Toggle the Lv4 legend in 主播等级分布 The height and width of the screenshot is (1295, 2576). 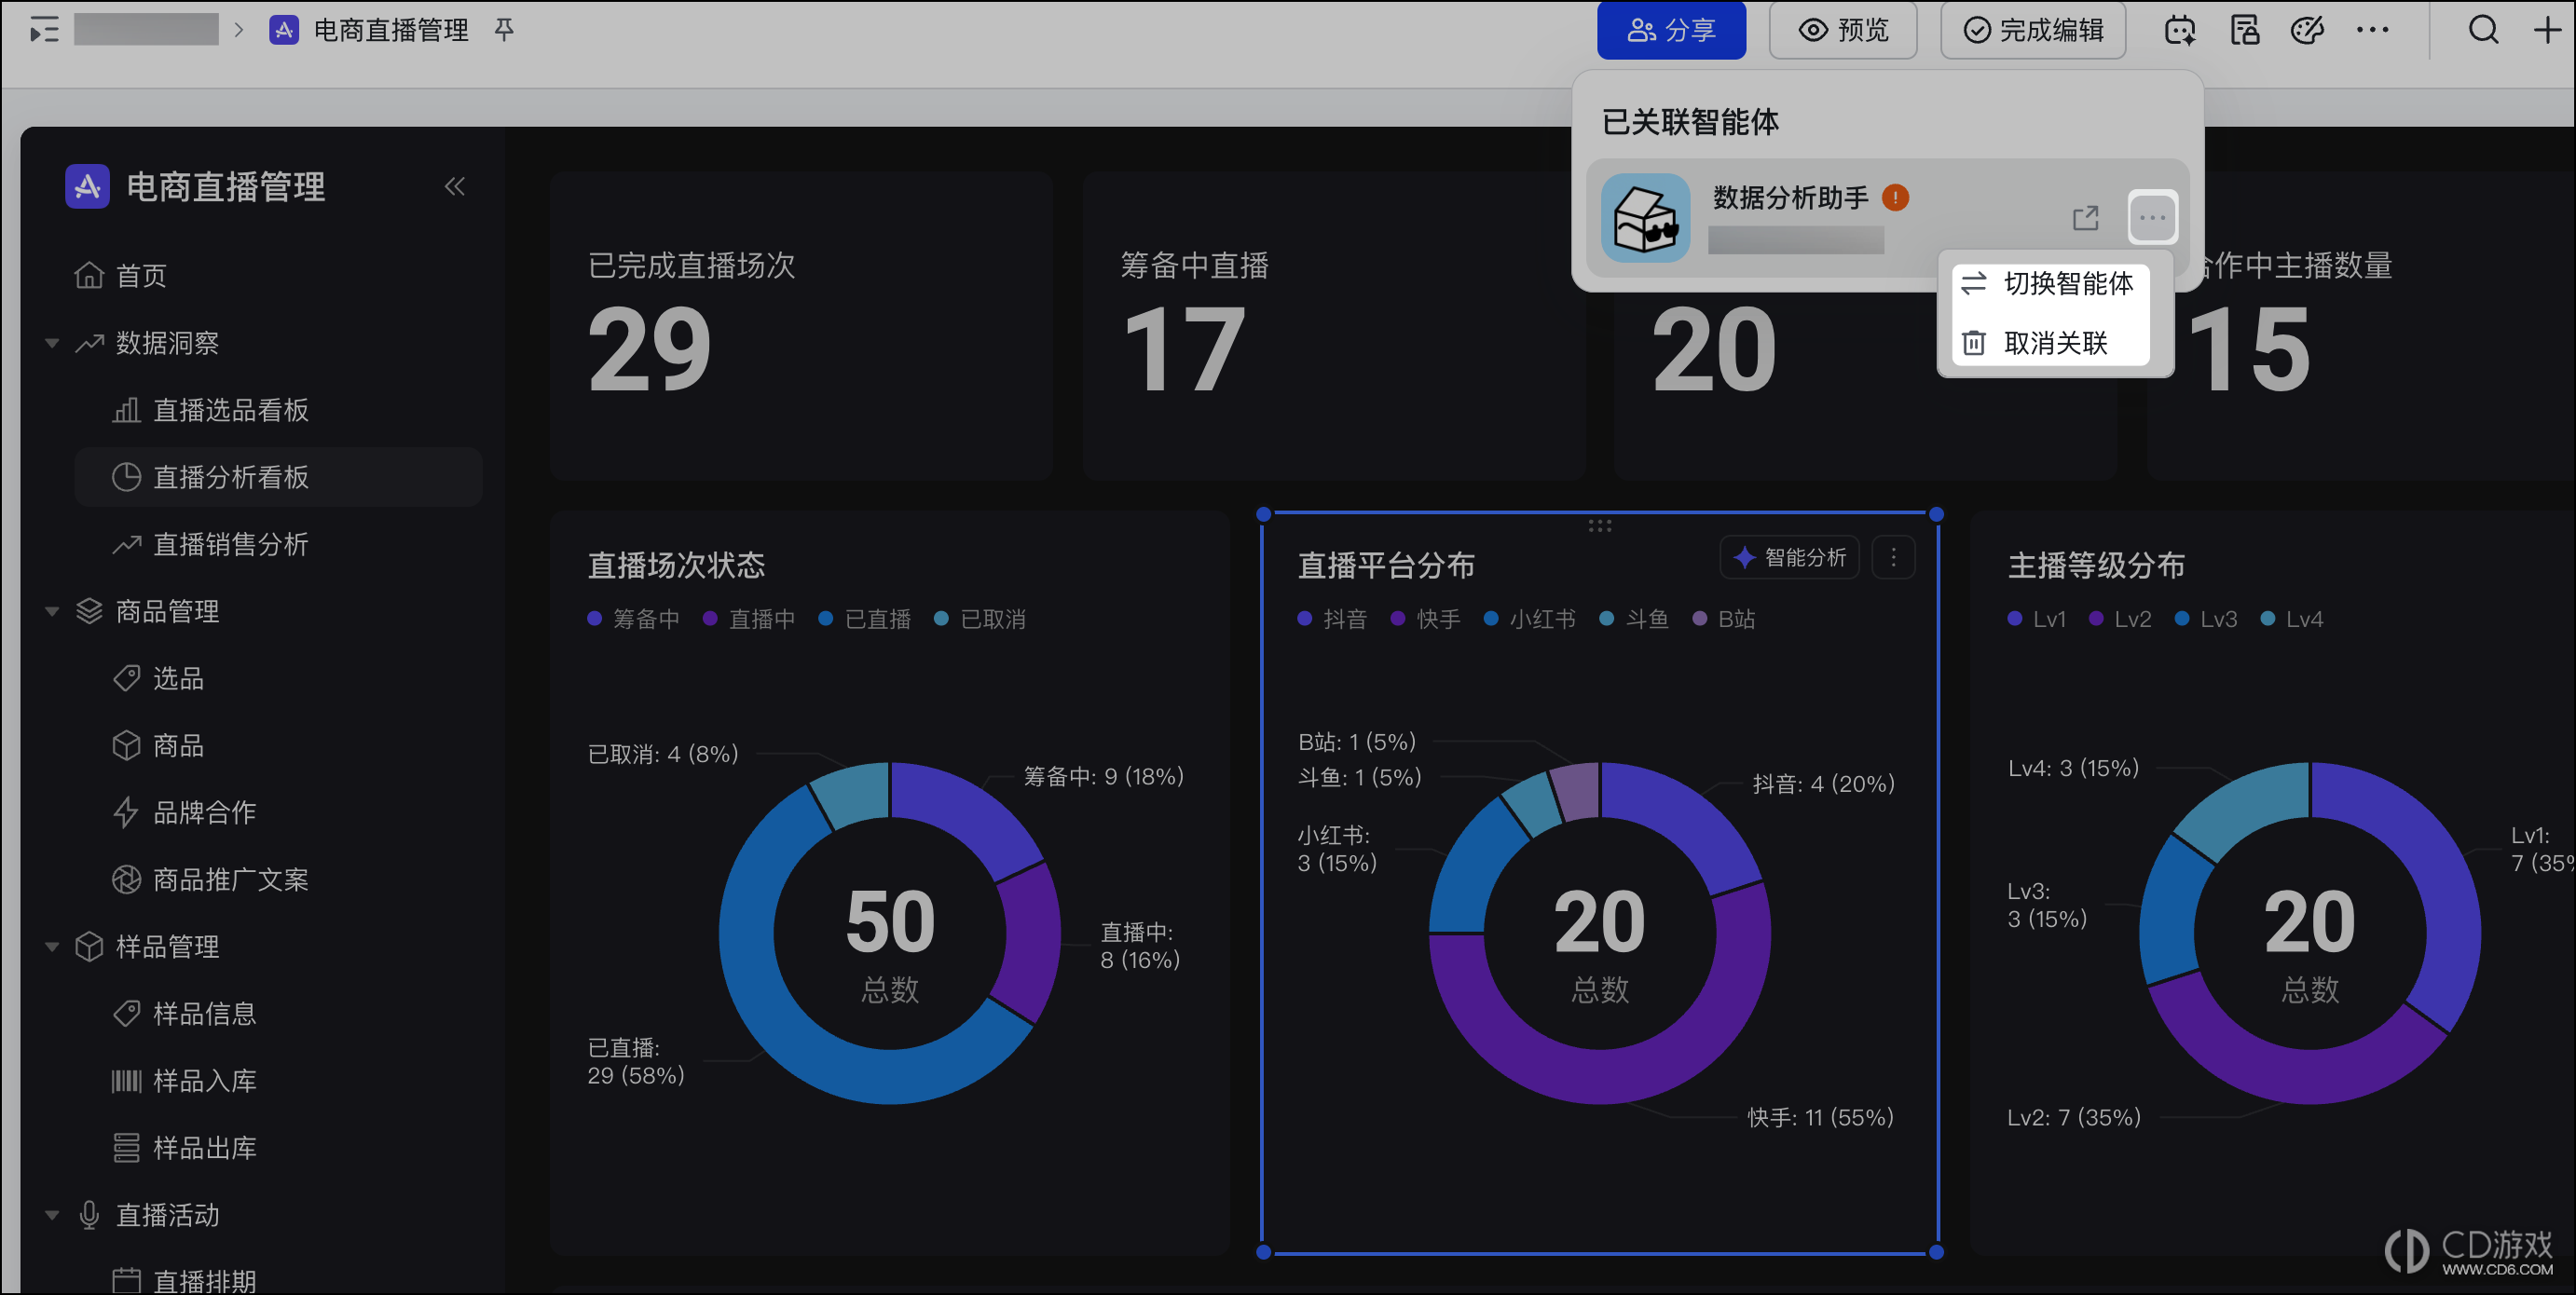coord(2292,619)
